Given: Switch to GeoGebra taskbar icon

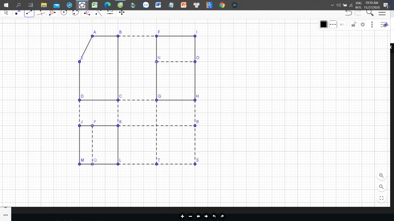Looking at the screenshot, I should pos(82,5).
